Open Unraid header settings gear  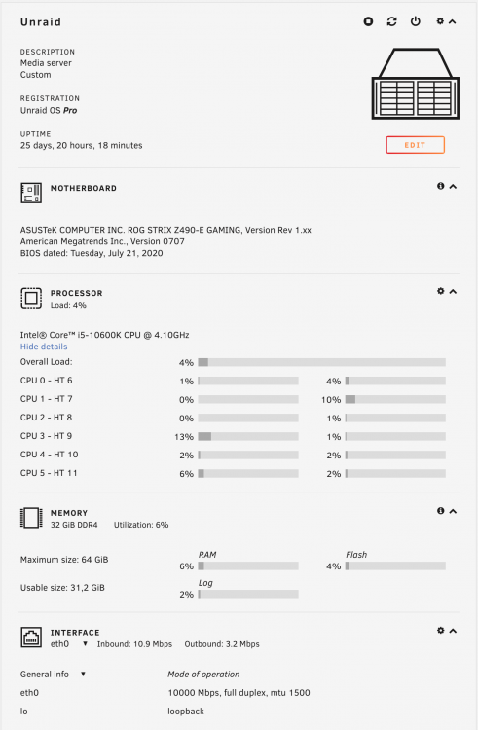coord(440,21)
